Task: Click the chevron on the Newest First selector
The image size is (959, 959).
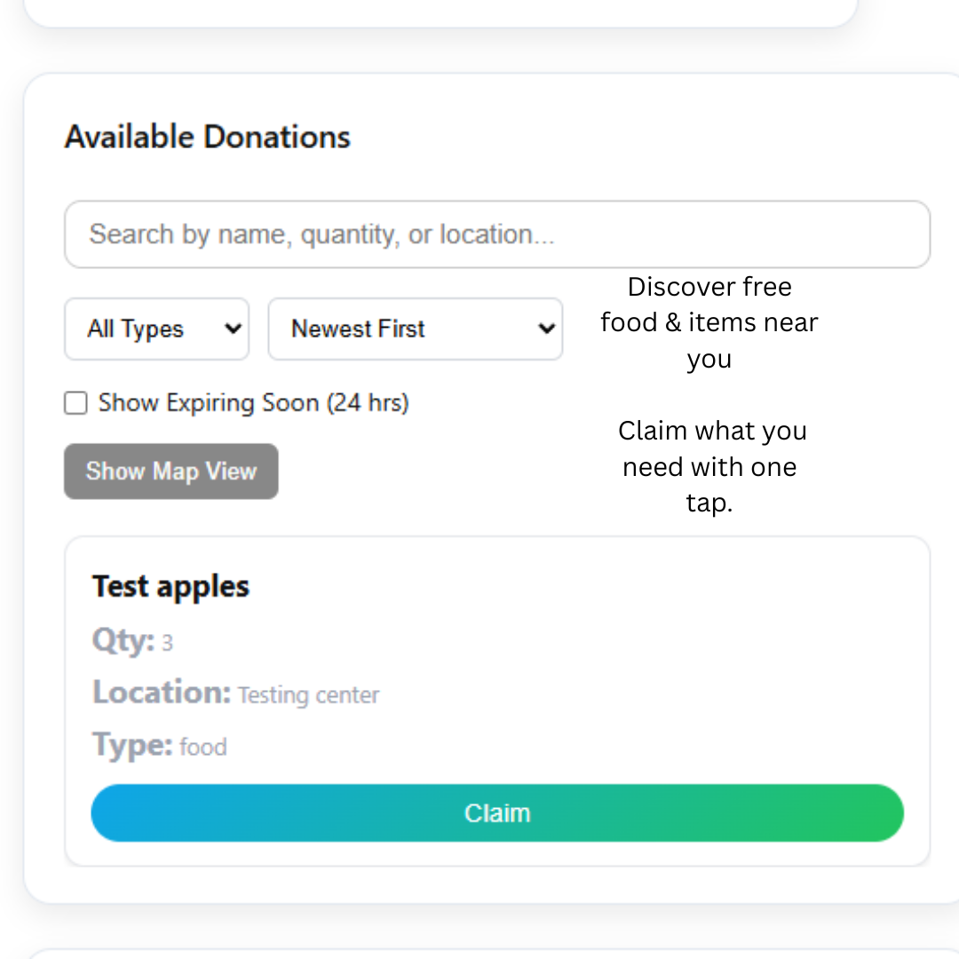Action: pos(545,329)
